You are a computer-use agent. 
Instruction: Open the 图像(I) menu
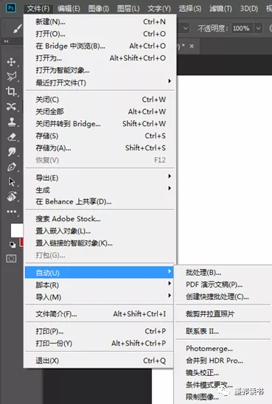[99, 9]
